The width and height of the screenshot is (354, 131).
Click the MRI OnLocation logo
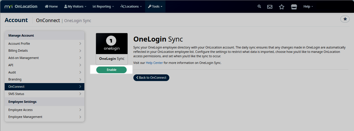point(21,6)
